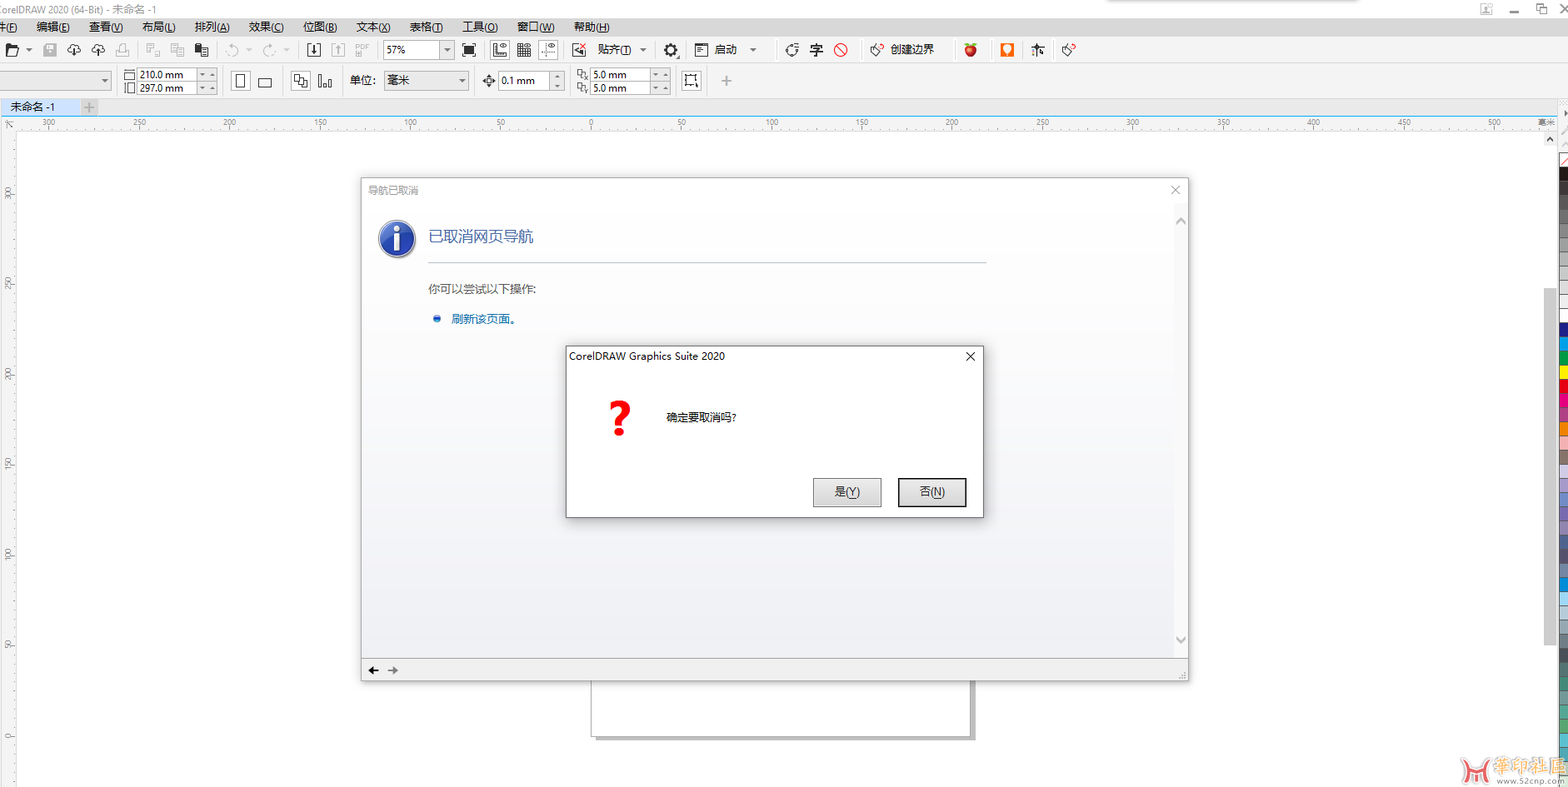Toggle show grid button
1568x787 pixels.
coord(524,50)
